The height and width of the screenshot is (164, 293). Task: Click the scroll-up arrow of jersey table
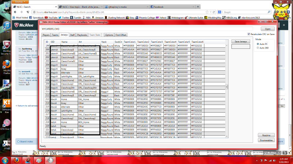(227, 45)
